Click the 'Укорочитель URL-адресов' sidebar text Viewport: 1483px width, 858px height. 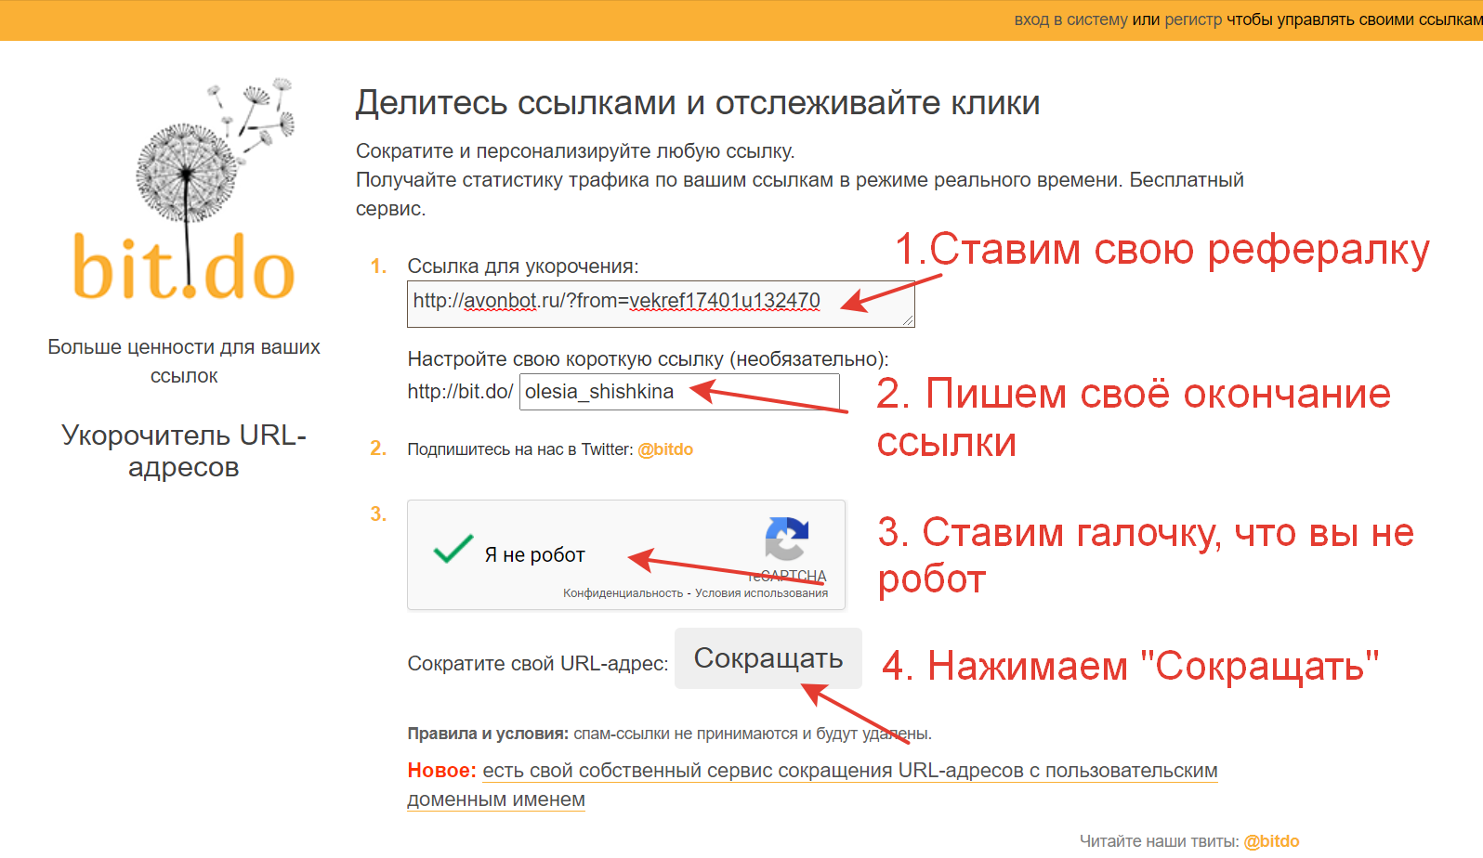[184, 450]
